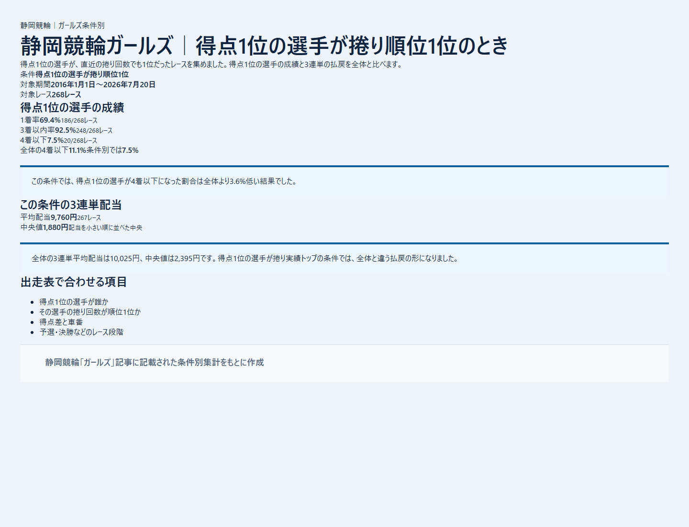This screenshot has height=527, width=689.
Task: Click the 267レース count
Action: pos(89,218)
